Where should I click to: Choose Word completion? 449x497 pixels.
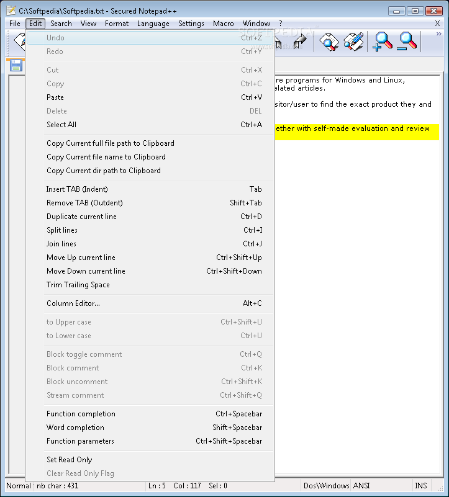click(150, 428)
